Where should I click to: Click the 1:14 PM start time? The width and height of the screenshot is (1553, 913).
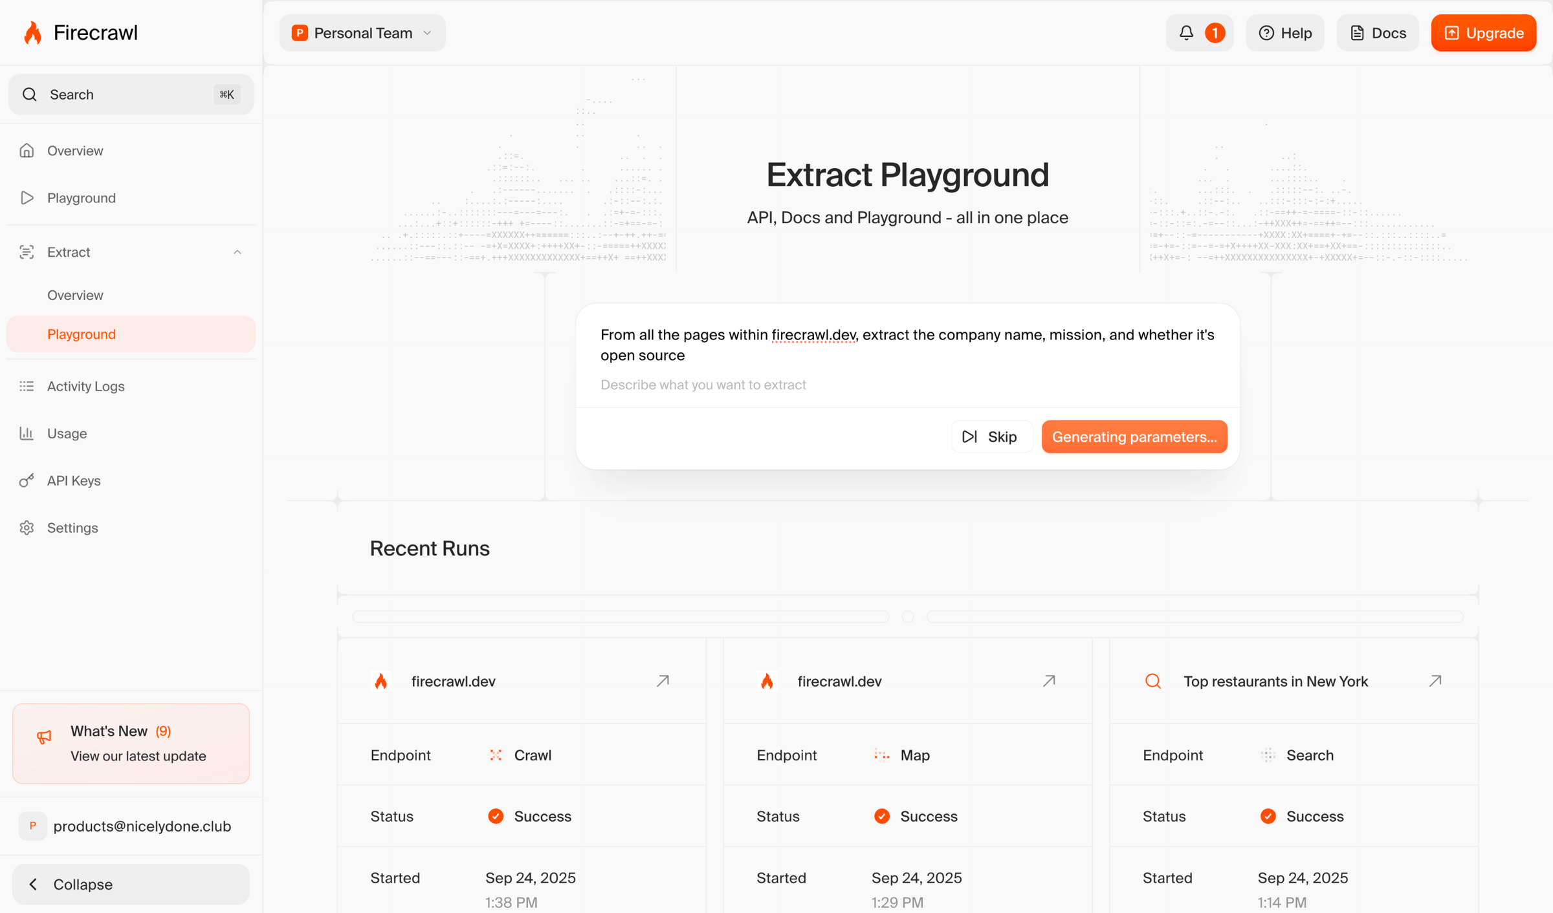tap(1282, 902)
